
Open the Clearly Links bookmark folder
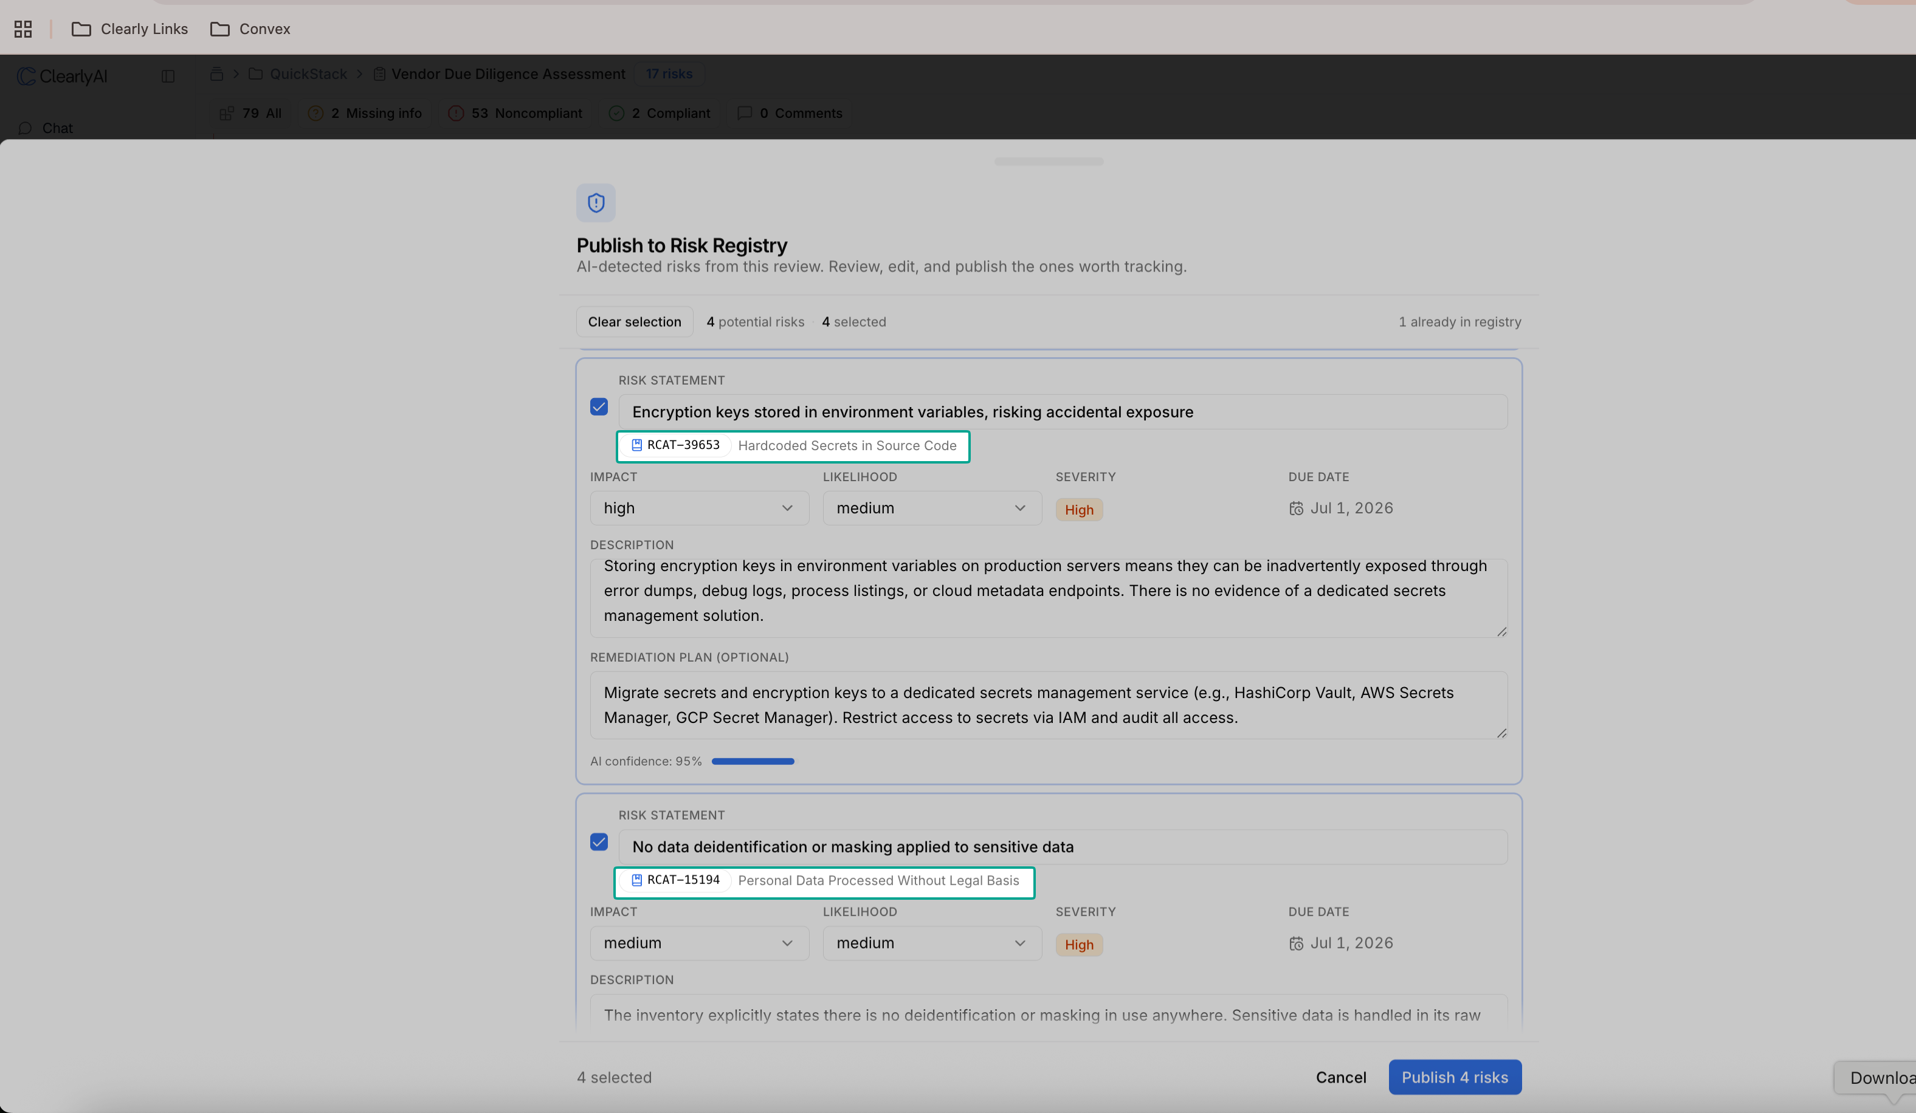(129, 29)
